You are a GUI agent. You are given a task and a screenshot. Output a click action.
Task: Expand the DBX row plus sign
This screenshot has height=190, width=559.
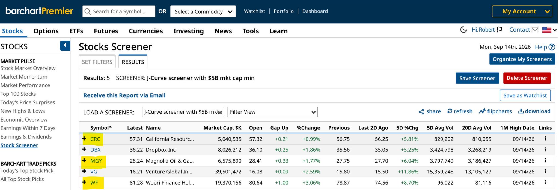click(x=84, y=149)
